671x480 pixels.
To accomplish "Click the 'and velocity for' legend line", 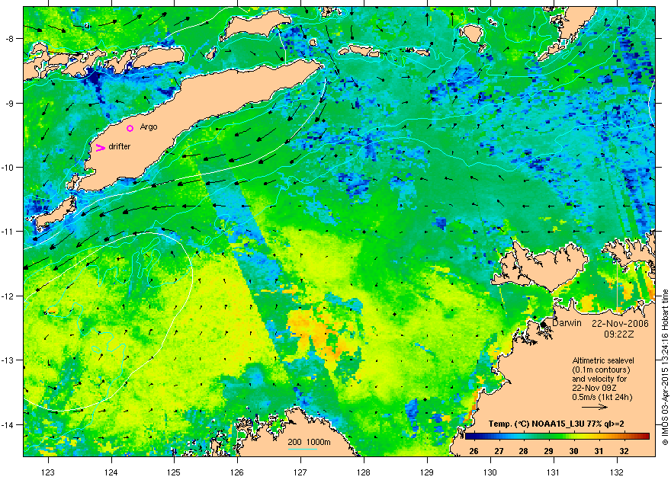I will [599, 379].
